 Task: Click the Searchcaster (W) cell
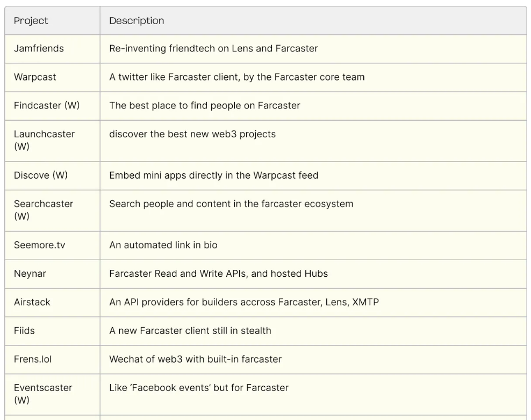click(44, 210)
